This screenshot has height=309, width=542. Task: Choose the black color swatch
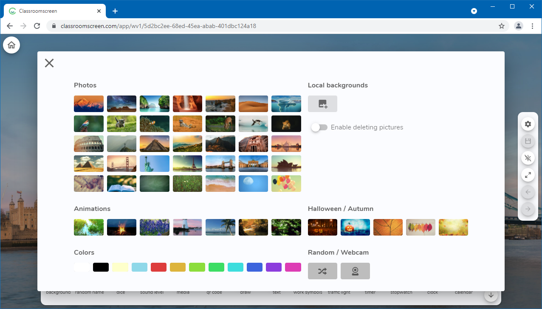coord(101,267)
